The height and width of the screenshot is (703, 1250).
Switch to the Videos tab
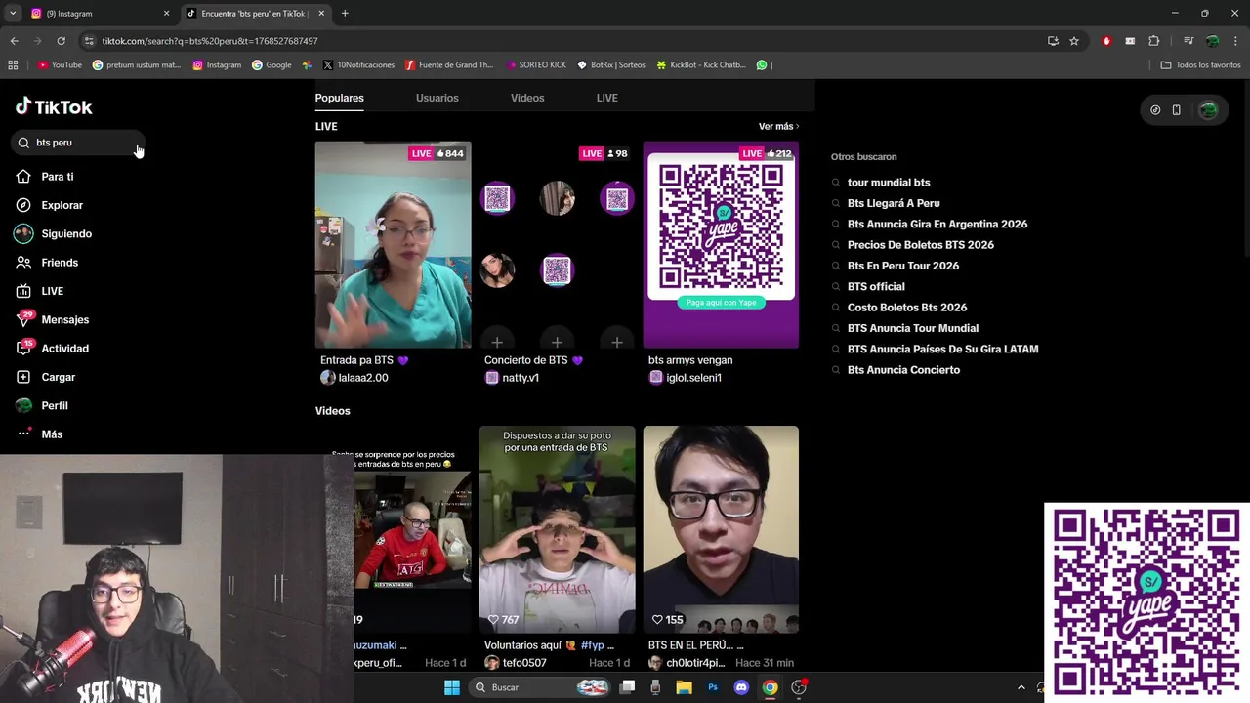tap(527, 98)
